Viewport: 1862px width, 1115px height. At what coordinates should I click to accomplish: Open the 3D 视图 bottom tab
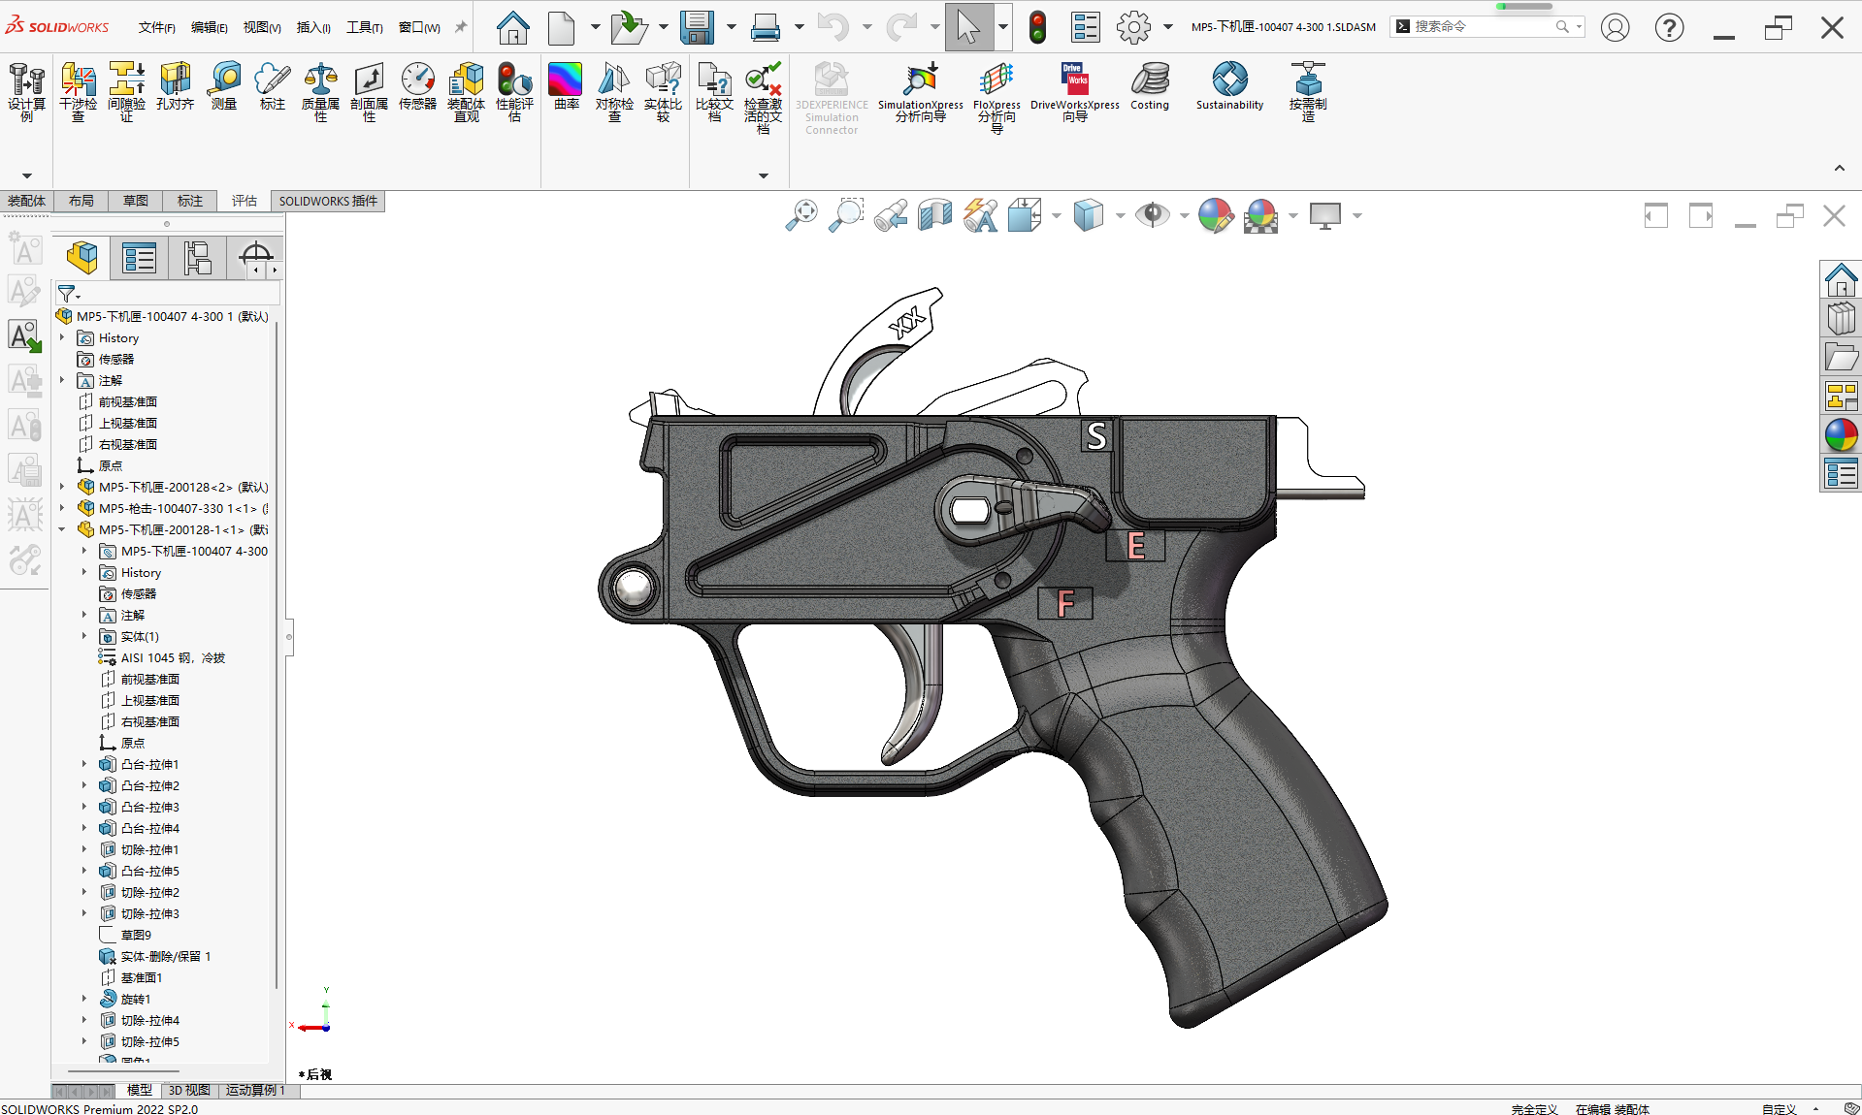click(x=189, y=1090)
